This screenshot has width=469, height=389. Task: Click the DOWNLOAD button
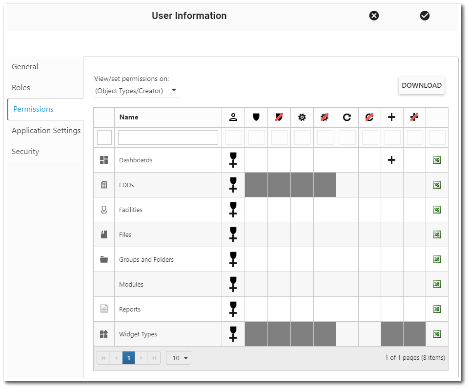coord(421,85)
